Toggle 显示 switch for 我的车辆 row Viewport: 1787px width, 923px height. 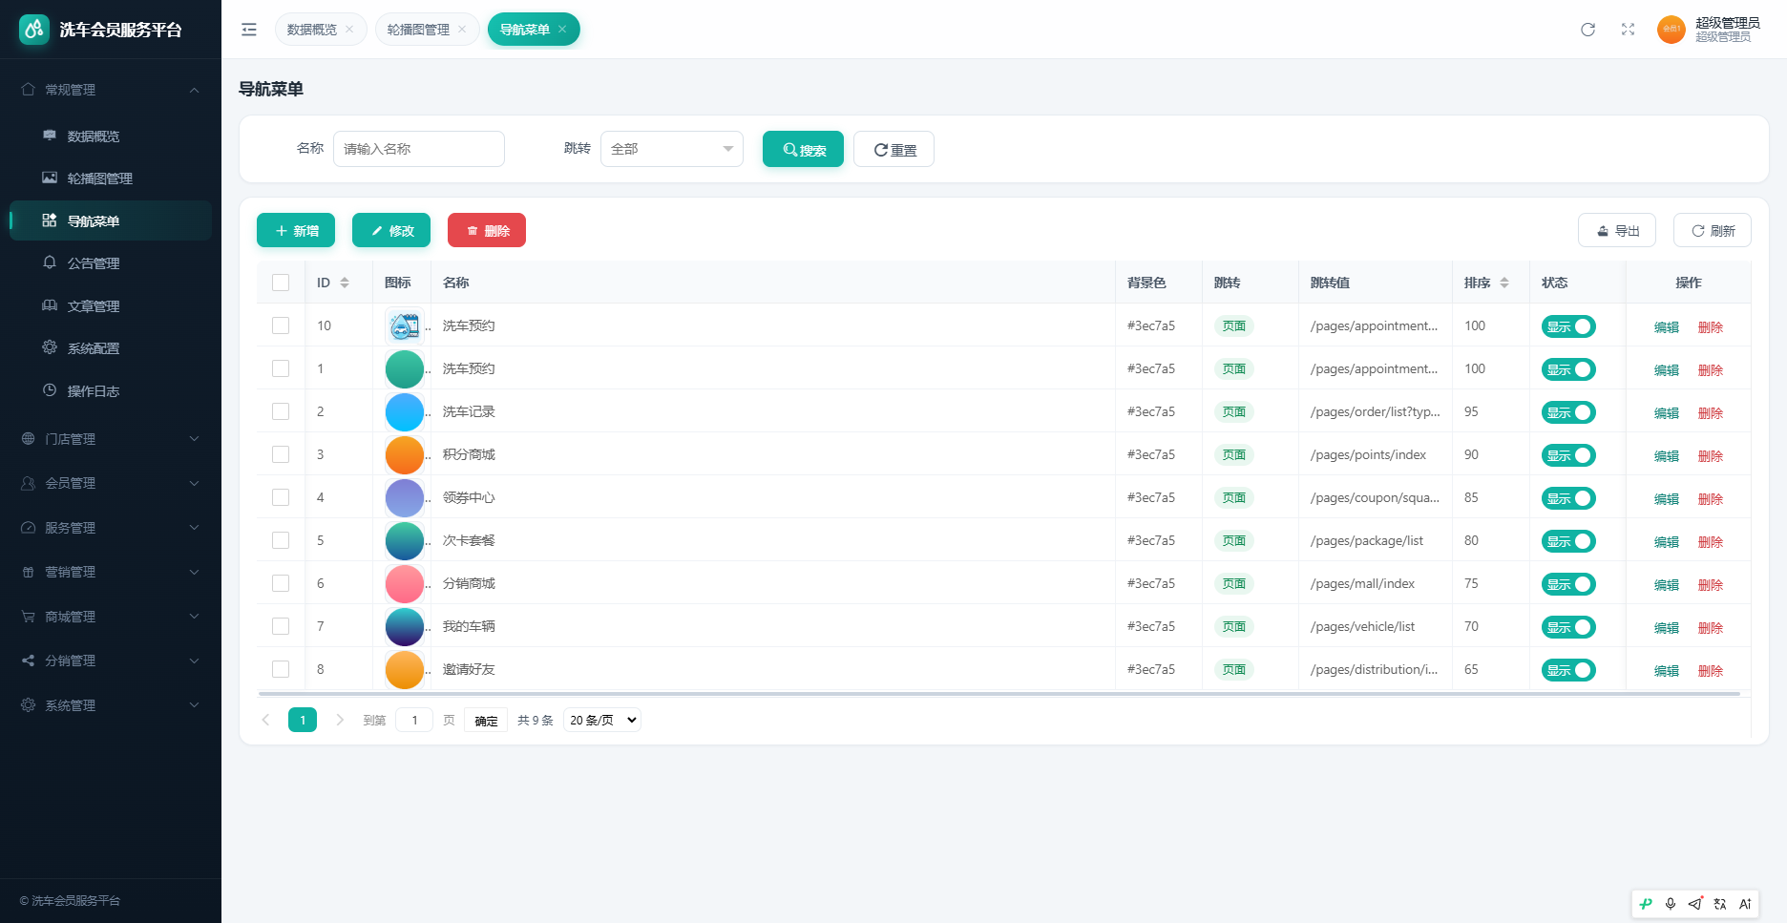pyautogui.click(x=1568, y=627)
